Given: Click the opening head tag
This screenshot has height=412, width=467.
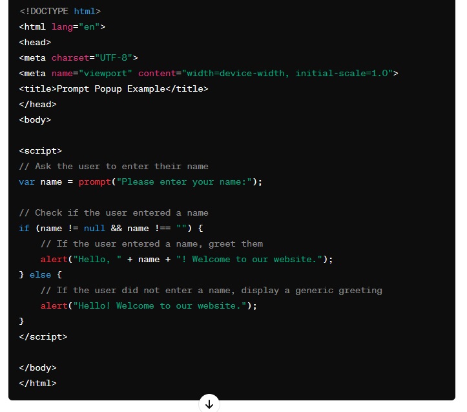Looking at the screenshot, I should pos(35,42).
